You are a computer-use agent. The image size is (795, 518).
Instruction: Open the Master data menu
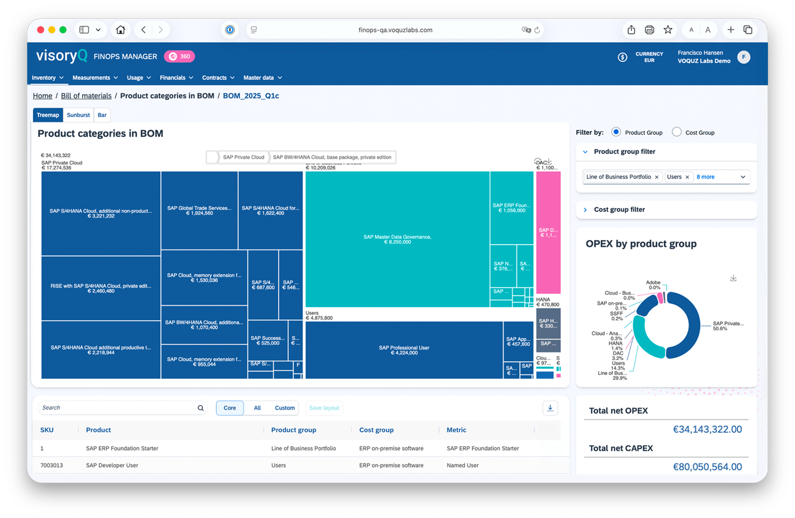(263, 78)
